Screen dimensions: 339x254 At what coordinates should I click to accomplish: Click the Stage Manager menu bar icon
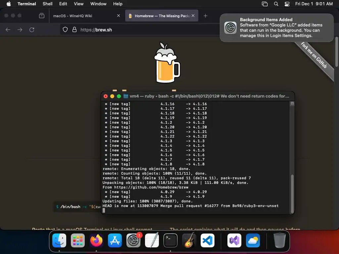point(265,4)
